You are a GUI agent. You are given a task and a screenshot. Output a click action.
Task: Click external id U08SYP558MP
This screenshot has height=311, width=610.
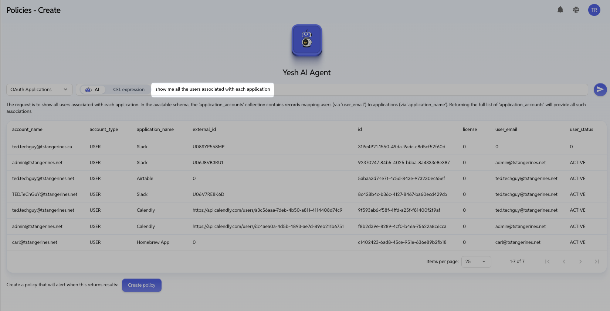point(209,147)
